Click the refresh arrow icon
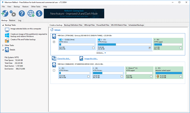The image size is (190, 113). [x=52, y=30]
